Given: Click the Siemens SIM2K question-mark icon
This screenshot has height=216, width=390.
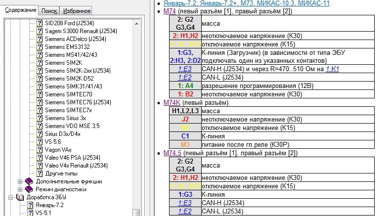Looking at the screenshot, I should click(40, 63).
